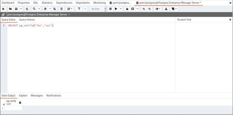Stop the running query

[110, 9]
